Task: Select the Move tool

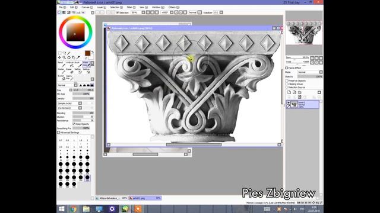Action: (x=59, y=57)
